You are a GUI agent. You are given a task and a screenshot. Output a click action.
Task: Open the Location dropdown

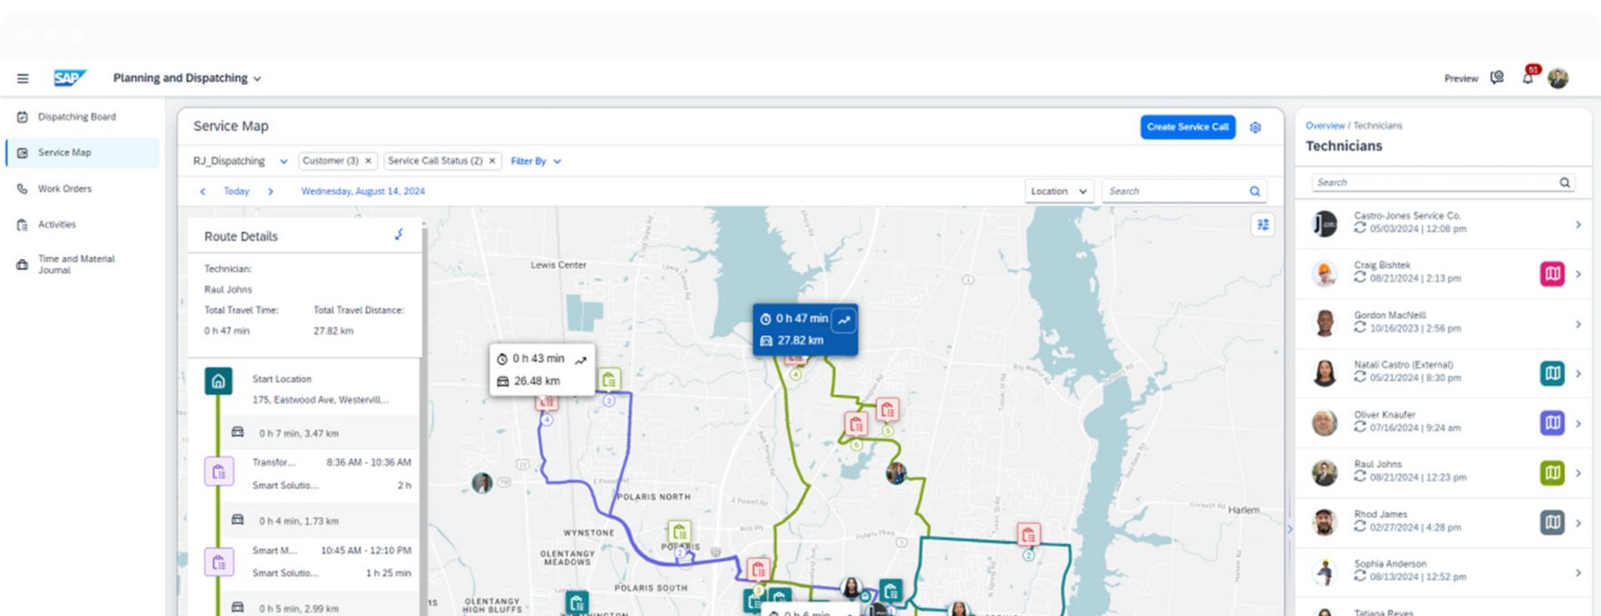point(1058,191)
